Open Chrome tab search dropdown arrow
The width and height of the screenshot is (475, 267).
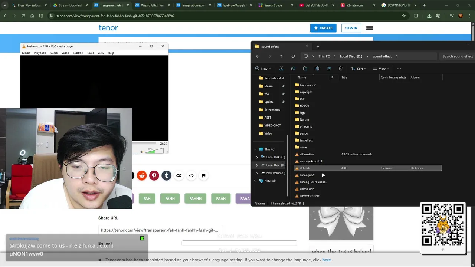tap(5, 5)
